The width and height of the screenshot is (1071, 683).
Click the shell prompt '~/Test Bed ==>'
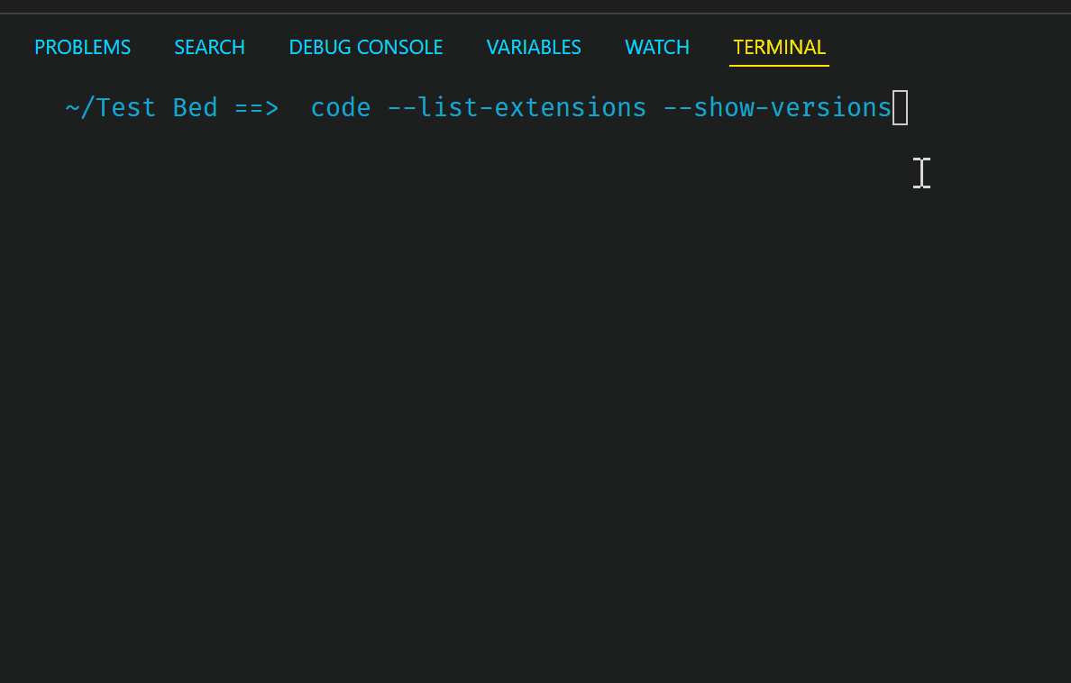pos(171,107)
